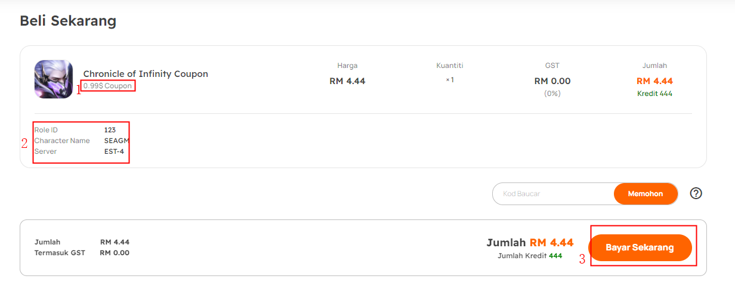Select the Character Name value SEAGM

(117, 141)
